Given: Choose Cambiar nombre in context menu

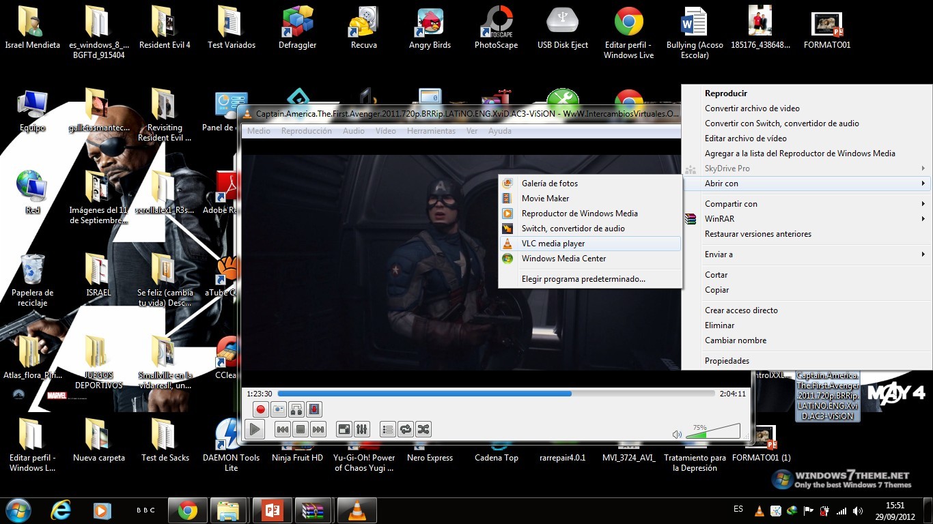Looking at the screenshot, I should [807, 340].
